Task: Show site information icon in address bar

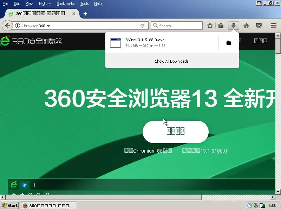Action: (x=18, y=26)
